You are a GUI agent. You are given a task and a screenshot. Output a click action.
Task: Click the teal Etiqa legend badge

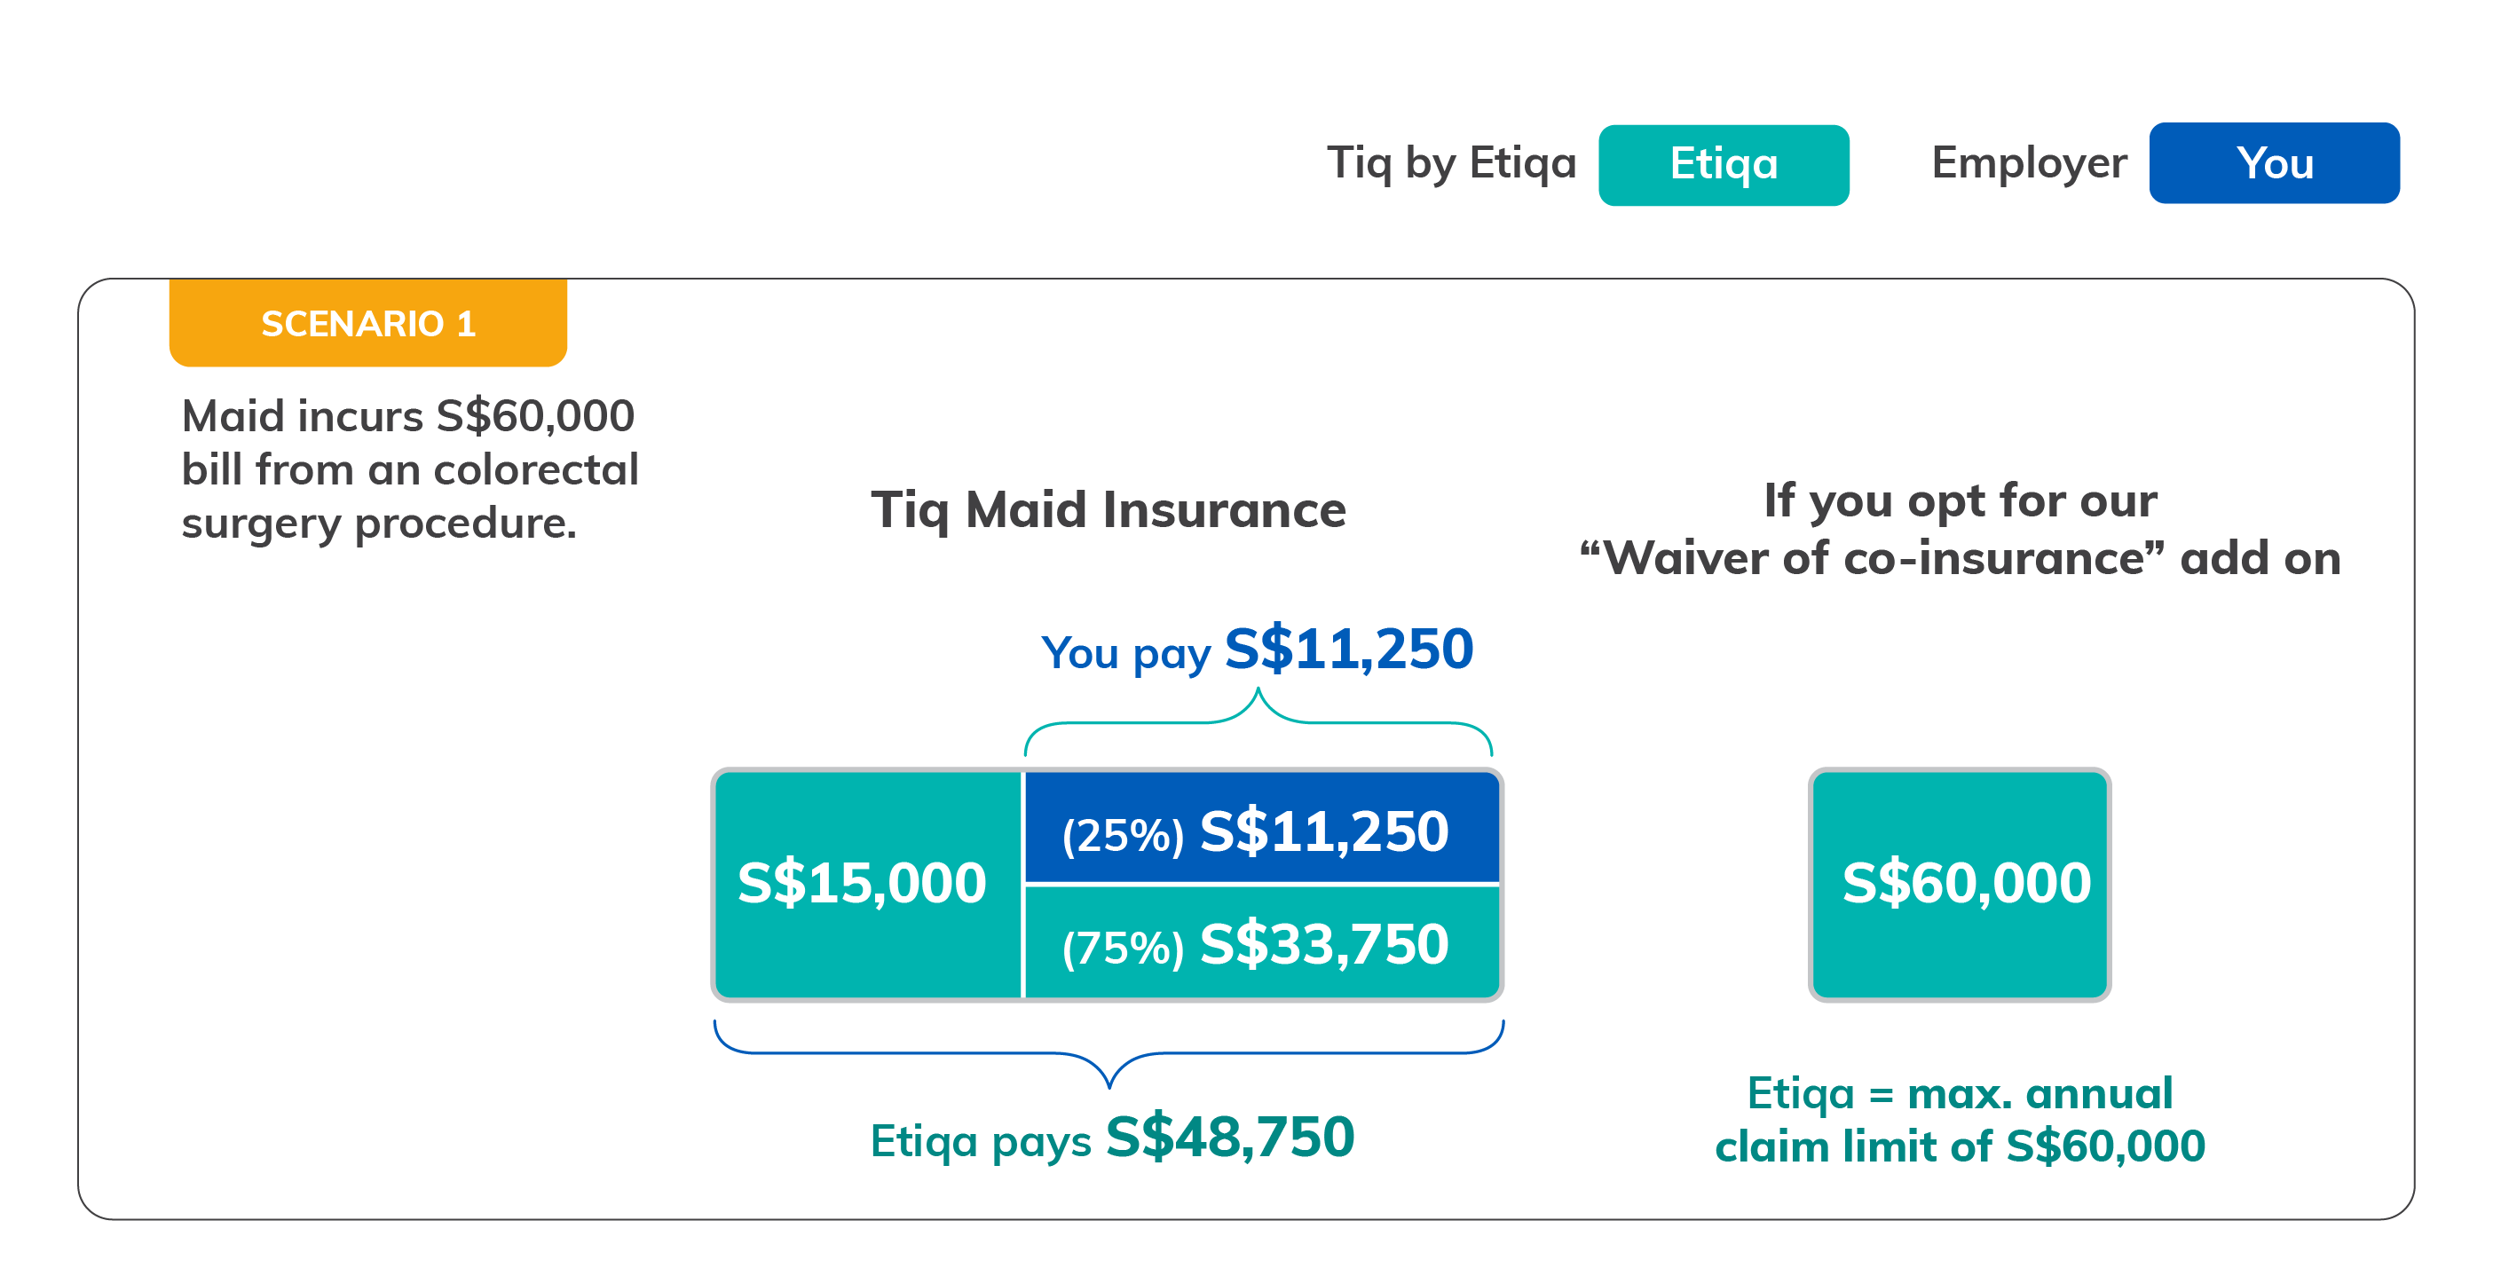[1723, 164]
